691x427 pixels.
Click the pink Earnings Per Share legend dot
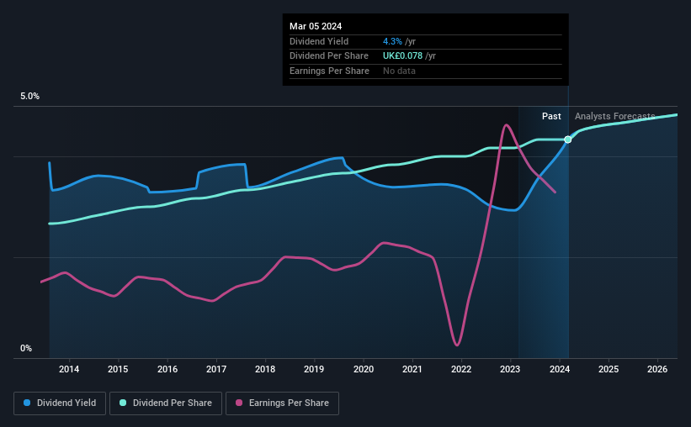tap(239, 403)
